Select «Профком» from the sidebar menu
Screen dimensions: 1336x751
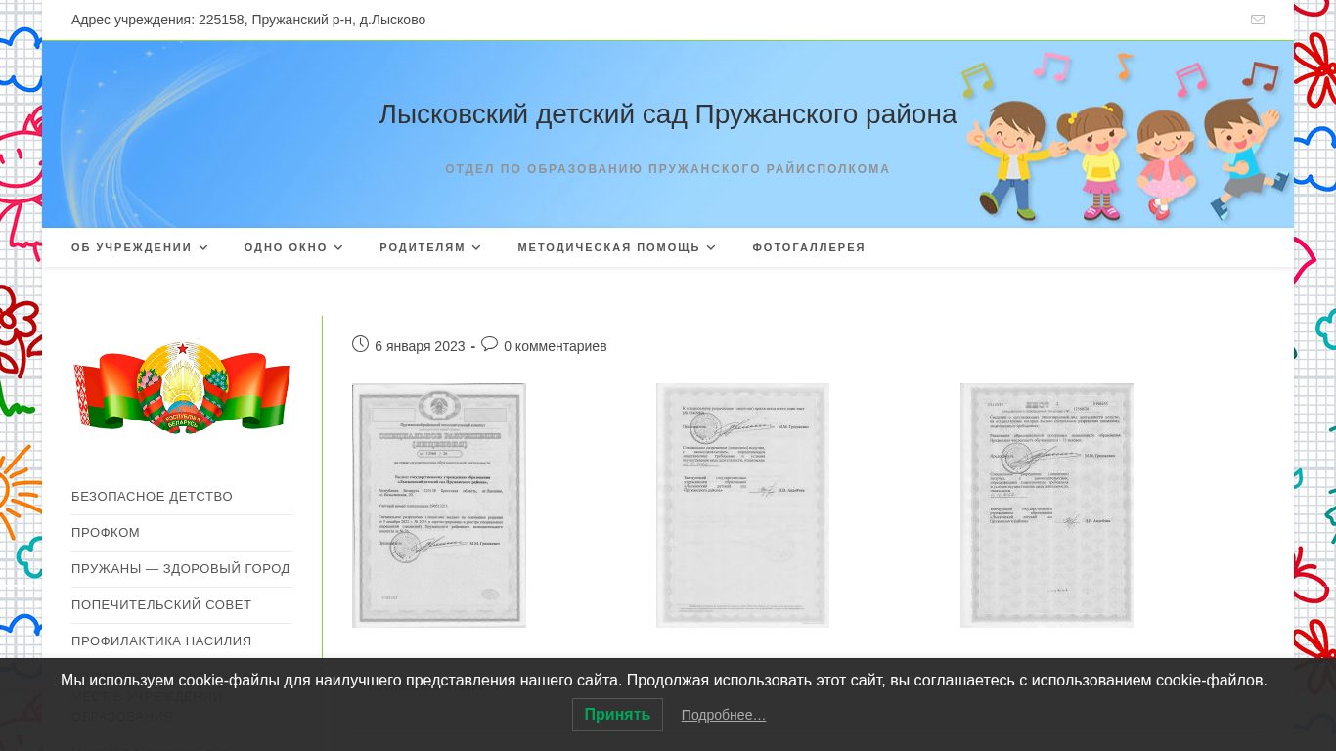click(106, 533)
